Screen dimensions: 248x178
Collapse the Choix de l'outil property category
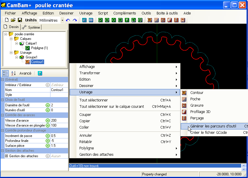click(x=2, y=100)
